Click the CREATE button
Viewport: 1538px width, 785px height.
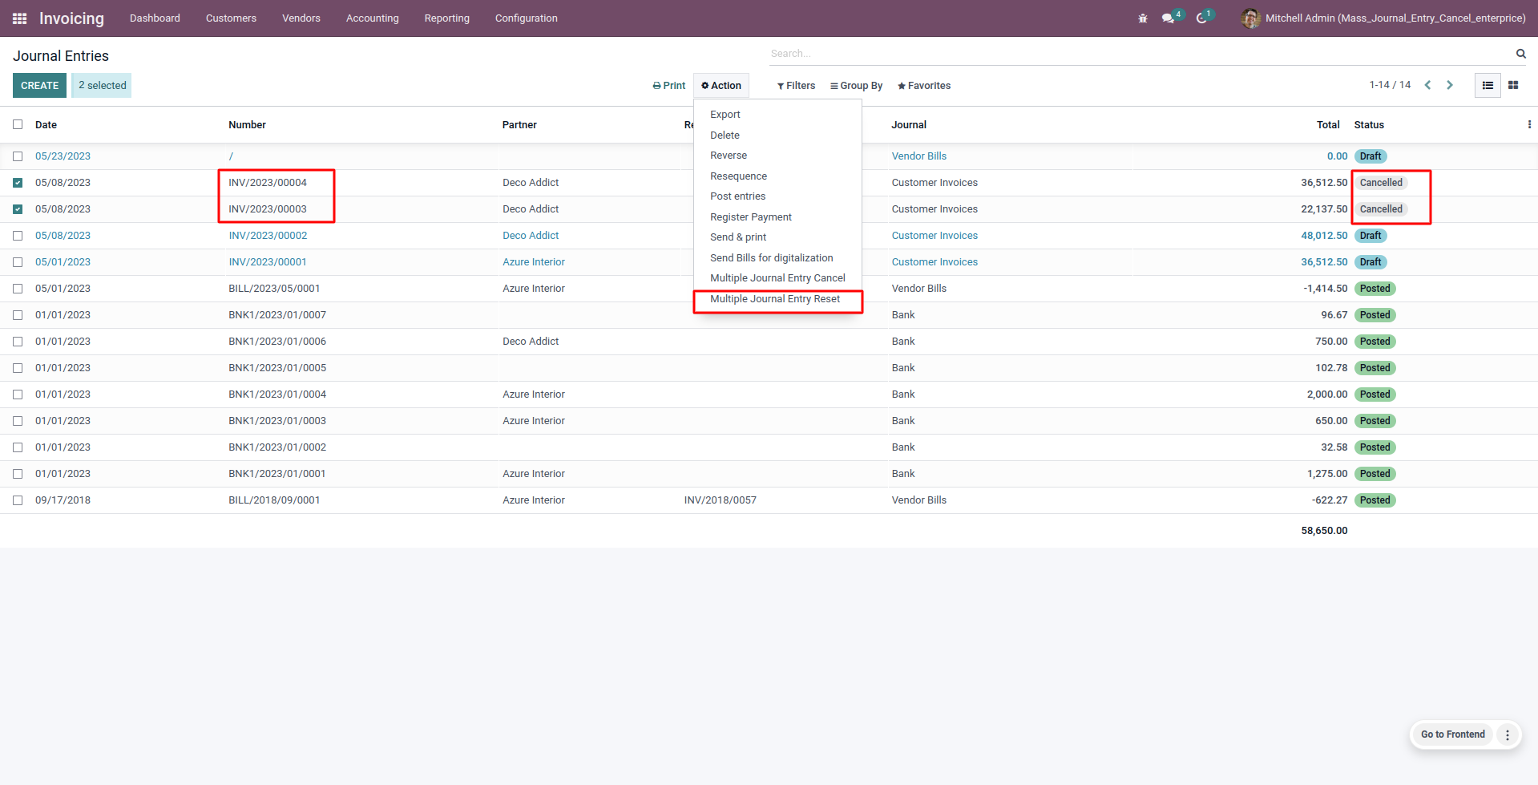39,86
